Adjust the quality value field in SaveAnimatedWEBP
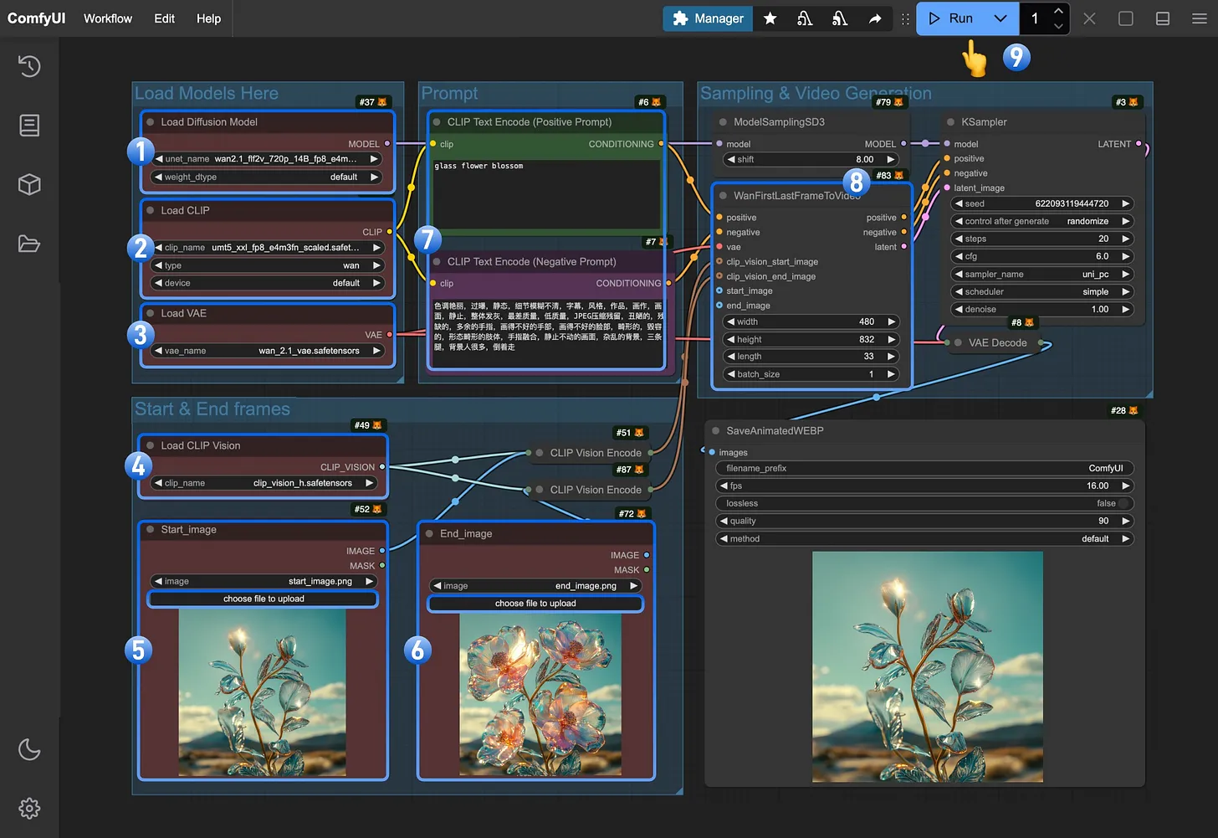 tap(924, 521)
